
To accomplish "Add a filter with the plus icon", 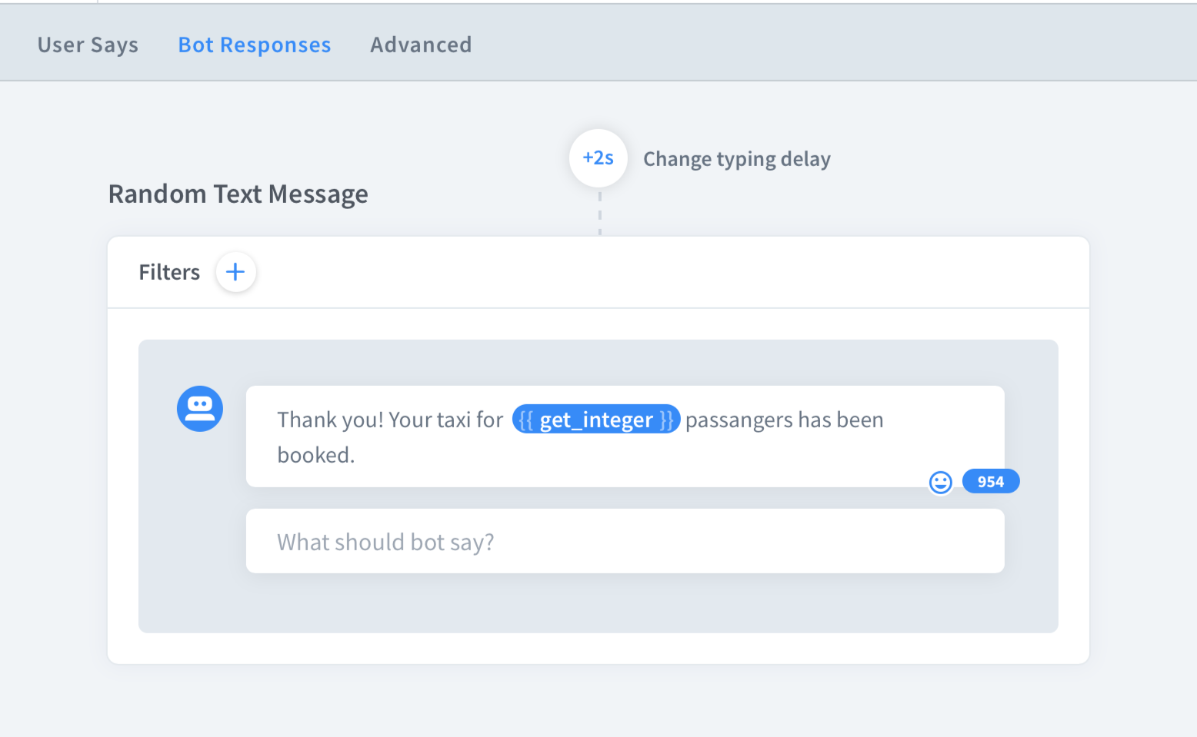I will 235,272.
